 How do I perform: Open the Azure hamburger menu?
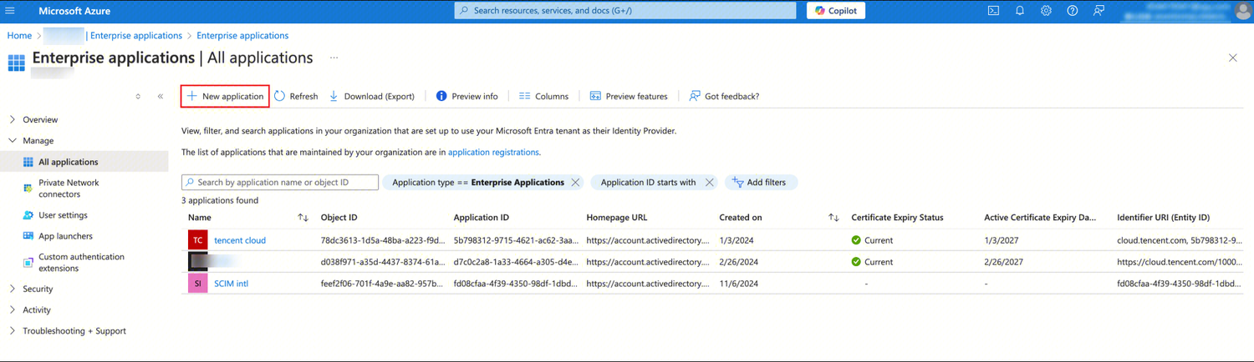[x=10, y=11]
